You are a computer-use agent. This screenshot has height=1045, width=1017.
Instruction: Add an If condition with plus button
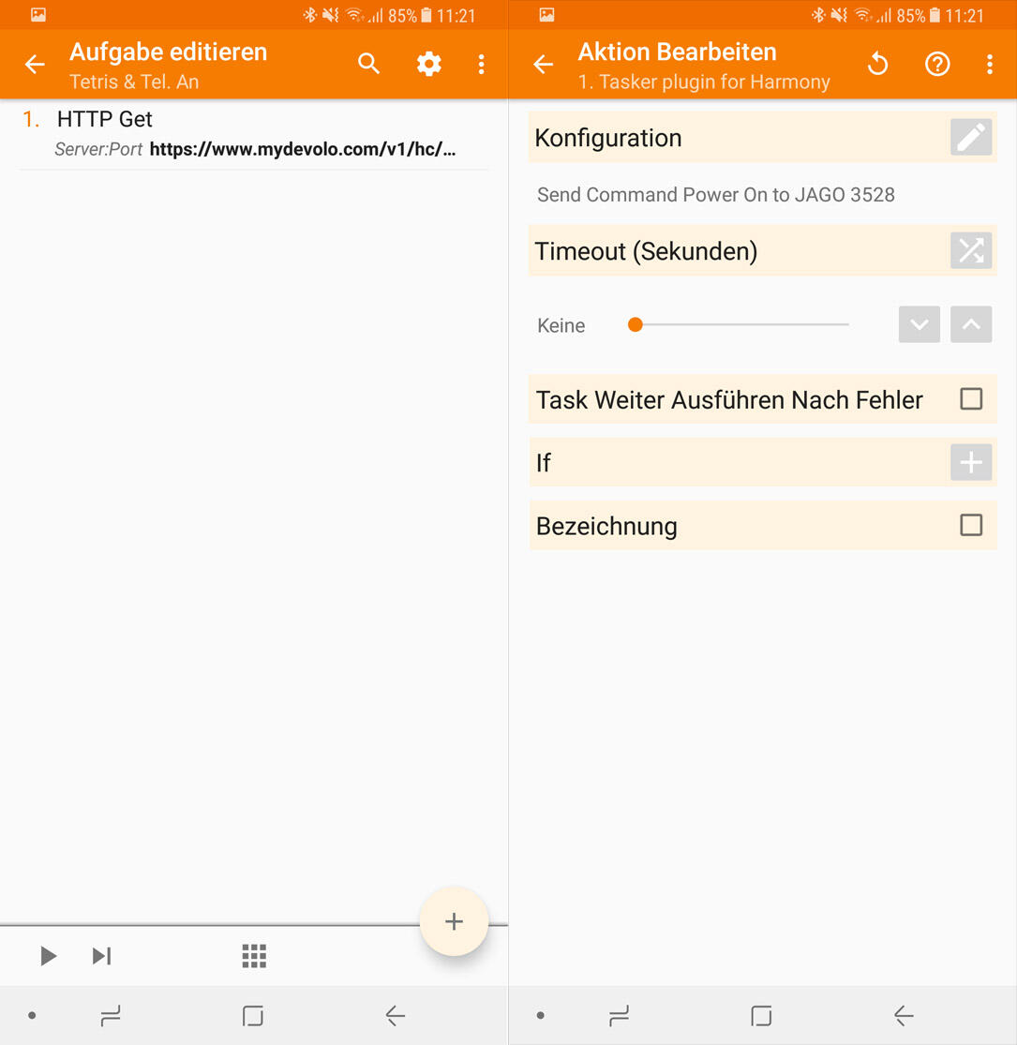tap(971, 462)
